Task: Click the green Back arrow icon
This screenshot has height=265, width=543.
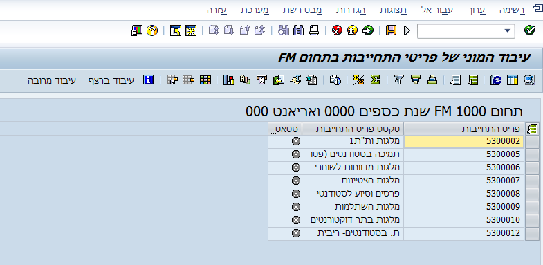Action: [x=368, y=30]
